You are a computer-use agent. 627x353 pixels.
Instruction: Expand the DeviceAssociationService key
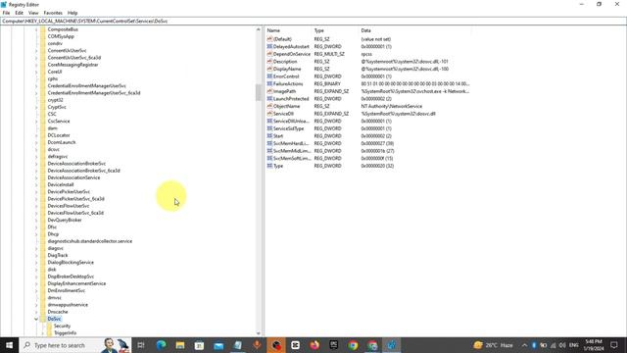point(36,177)
